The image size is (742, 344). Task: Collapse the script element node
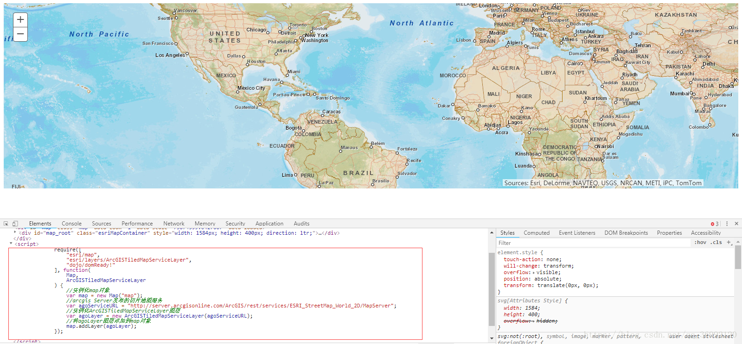coord(11,244)
